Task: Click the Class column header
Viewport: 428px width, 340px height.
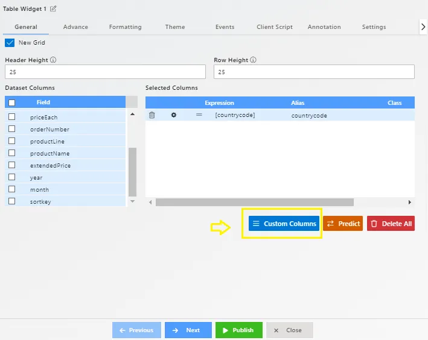Action: tap(394, 103)
